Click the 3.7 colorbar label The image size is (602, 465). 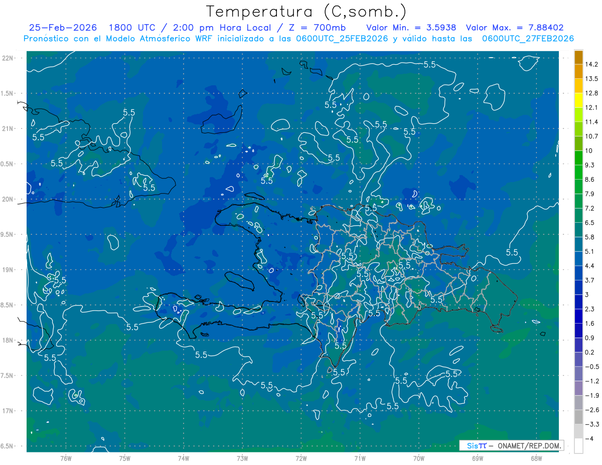[x=589, y=280]
